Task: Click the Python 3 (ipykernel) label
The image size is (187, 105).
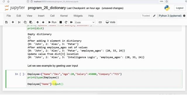Action: 170,16
